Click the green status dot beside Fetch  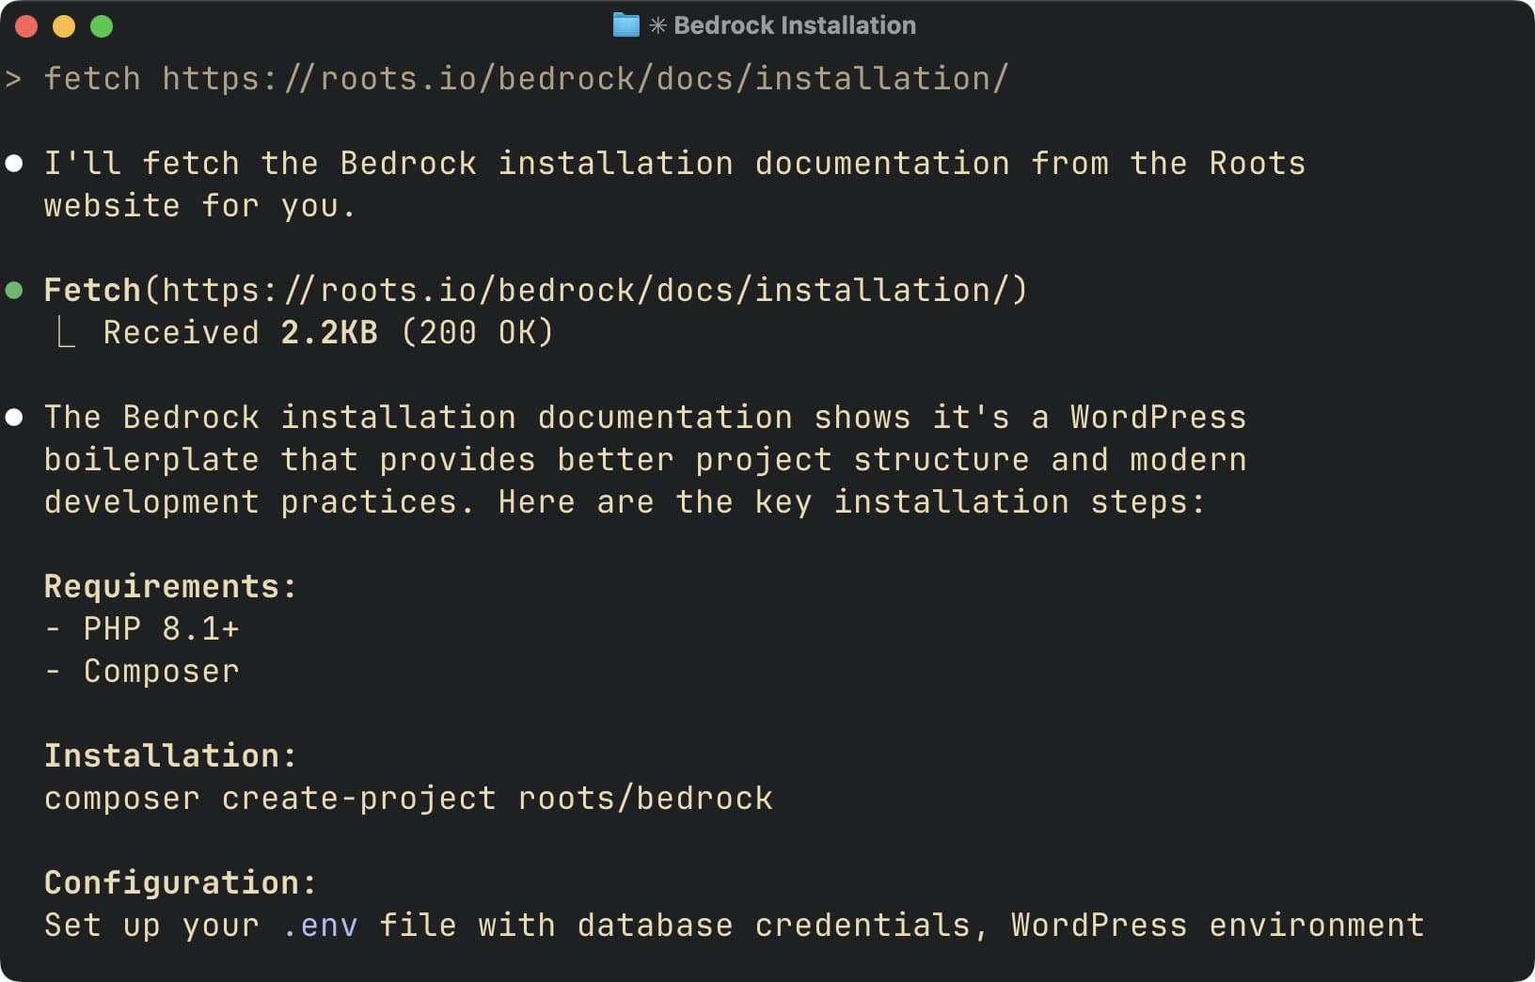click(x=14, y=290)
